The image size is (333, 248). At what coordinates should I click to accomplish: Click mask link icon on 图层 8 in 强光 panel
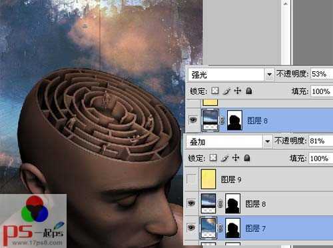point(222,120)
